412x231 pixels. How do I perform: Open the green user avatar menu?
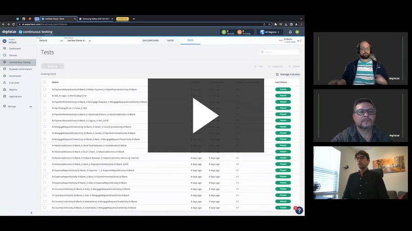[x=297, y=32]
